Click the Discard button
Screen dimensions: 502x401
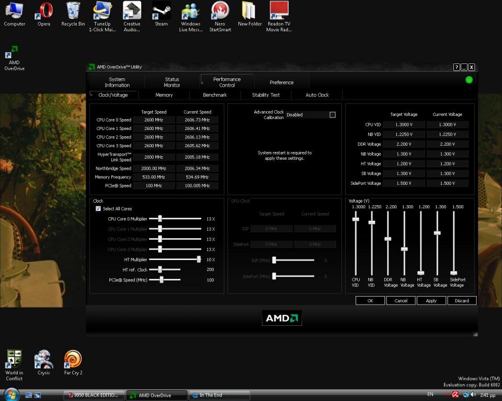[462, 301]
